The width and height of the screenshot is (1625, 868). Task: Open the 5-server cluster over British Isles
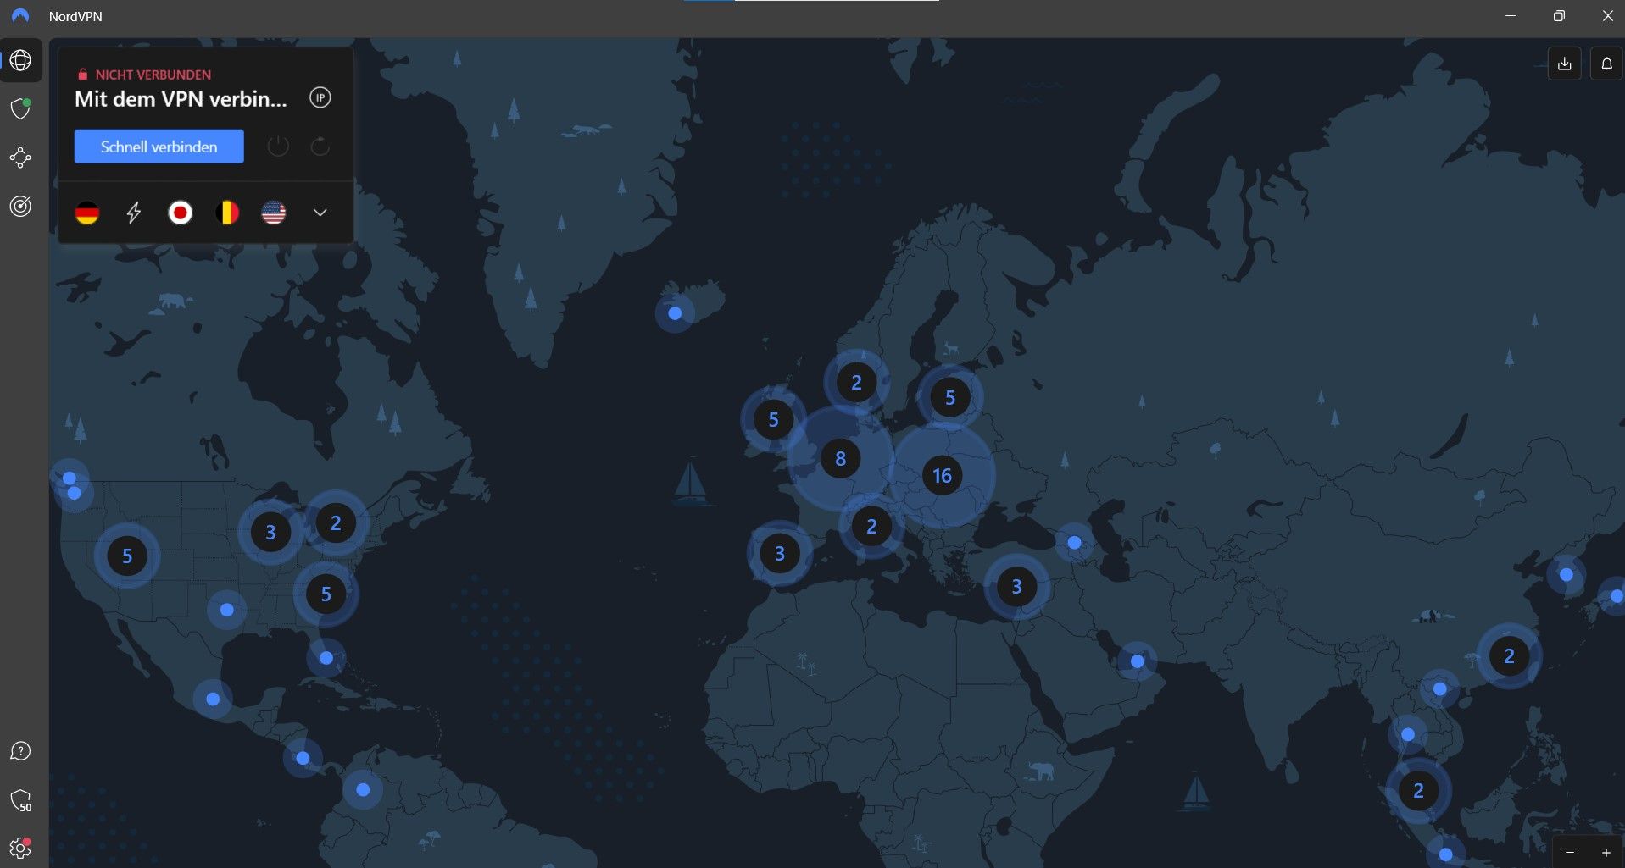(773, 419)
